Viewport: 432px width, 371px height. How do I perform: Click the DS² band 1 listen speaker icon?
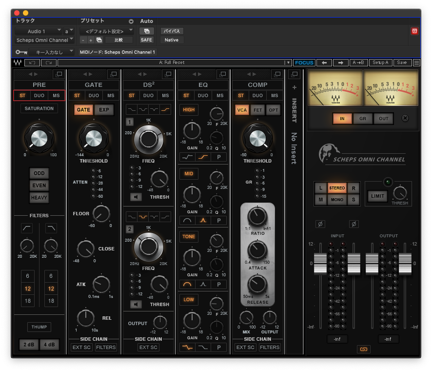point(136,197)
